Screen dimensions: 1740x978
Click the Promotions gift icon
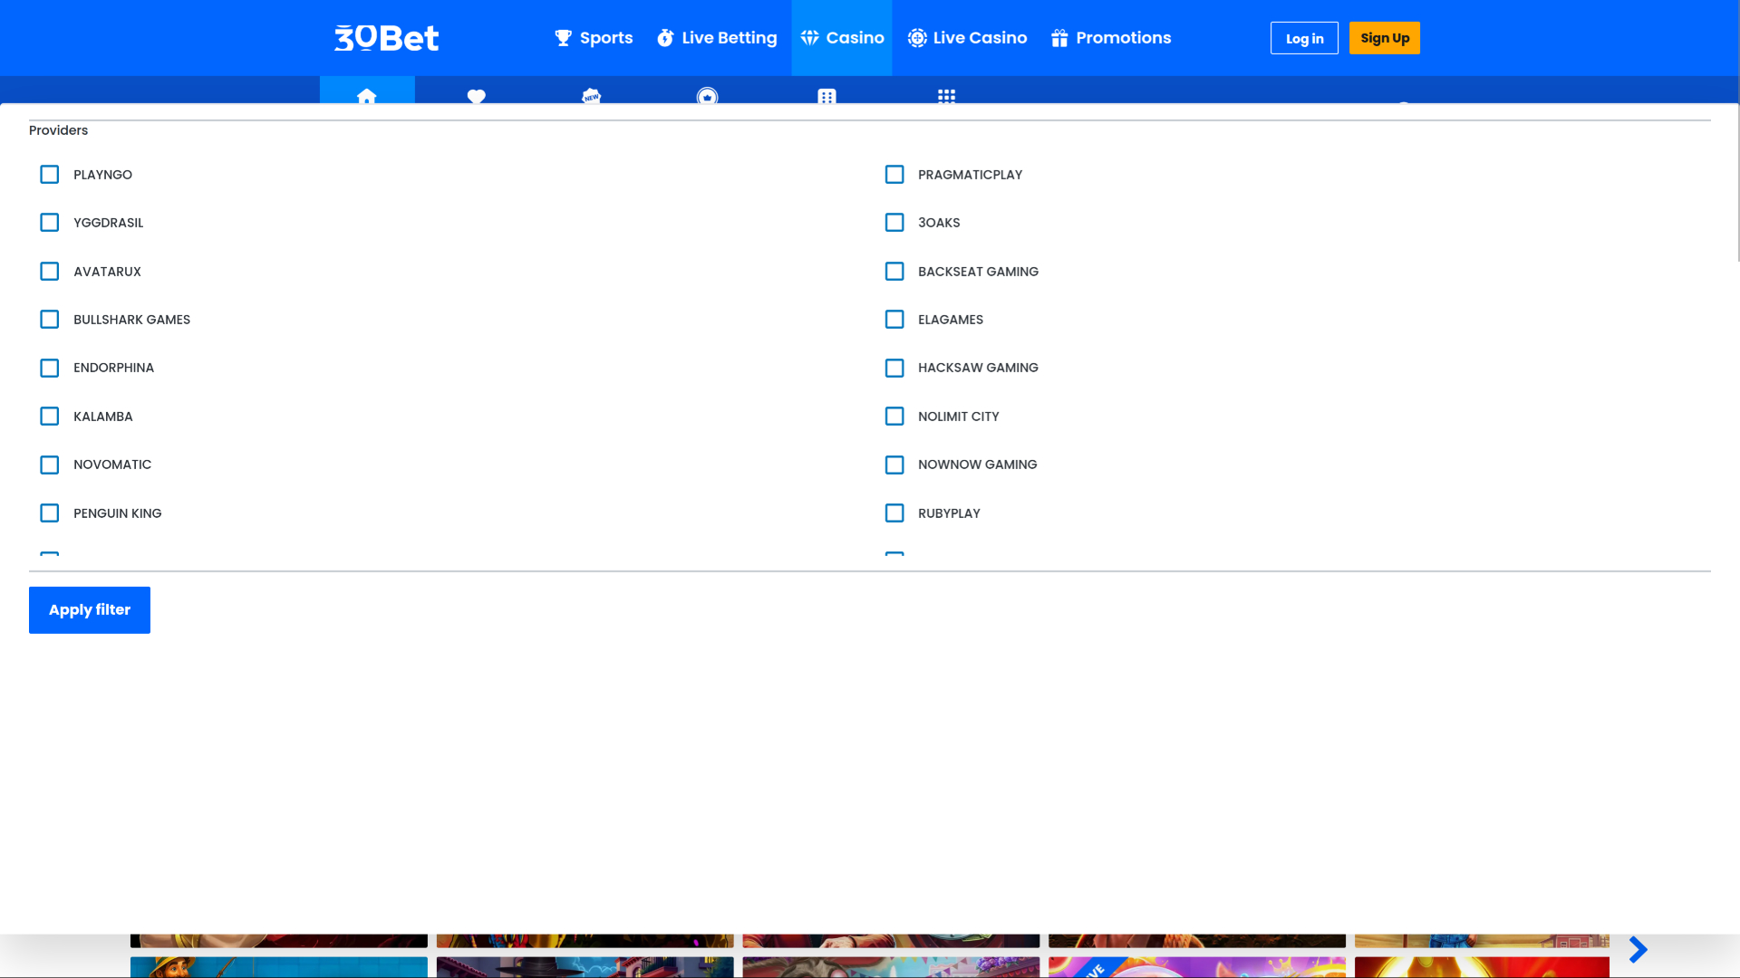pyautogui.click(x=1058, y=37)
